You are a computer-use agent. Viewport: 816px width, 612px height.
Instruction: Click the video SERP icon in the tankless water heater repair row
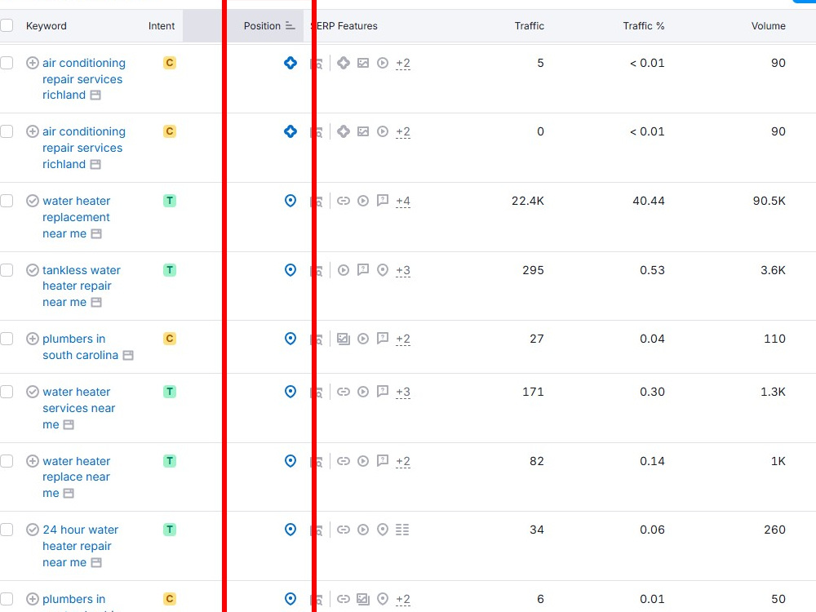(x=344, y=269)
